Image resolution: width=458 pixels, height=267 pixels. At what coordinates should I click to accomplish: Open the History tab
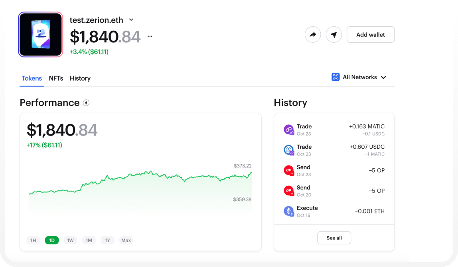tap(80, 78)
